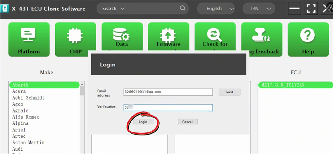Viewport: 333px width, 154px height.
Task: Open the Log feedback tile
Action: click(x=262, y=39)
